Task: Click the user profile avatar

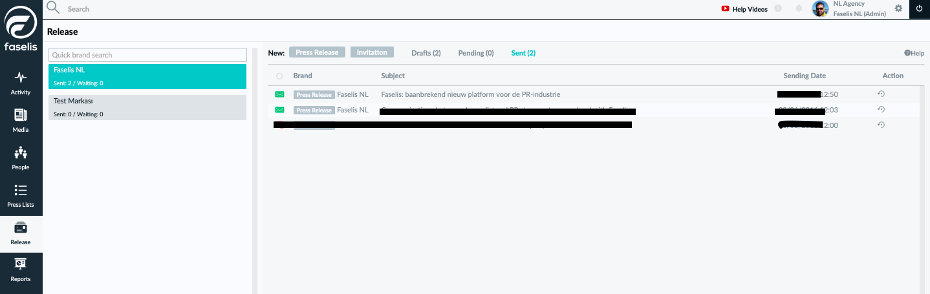Action: (821, 8)
